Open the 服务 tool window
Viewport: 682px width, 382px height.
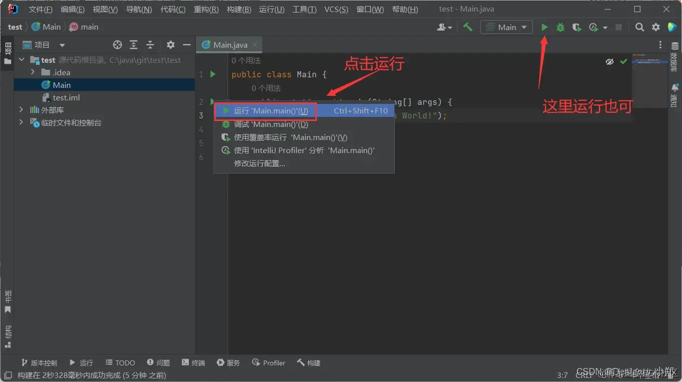pos(228,362)
